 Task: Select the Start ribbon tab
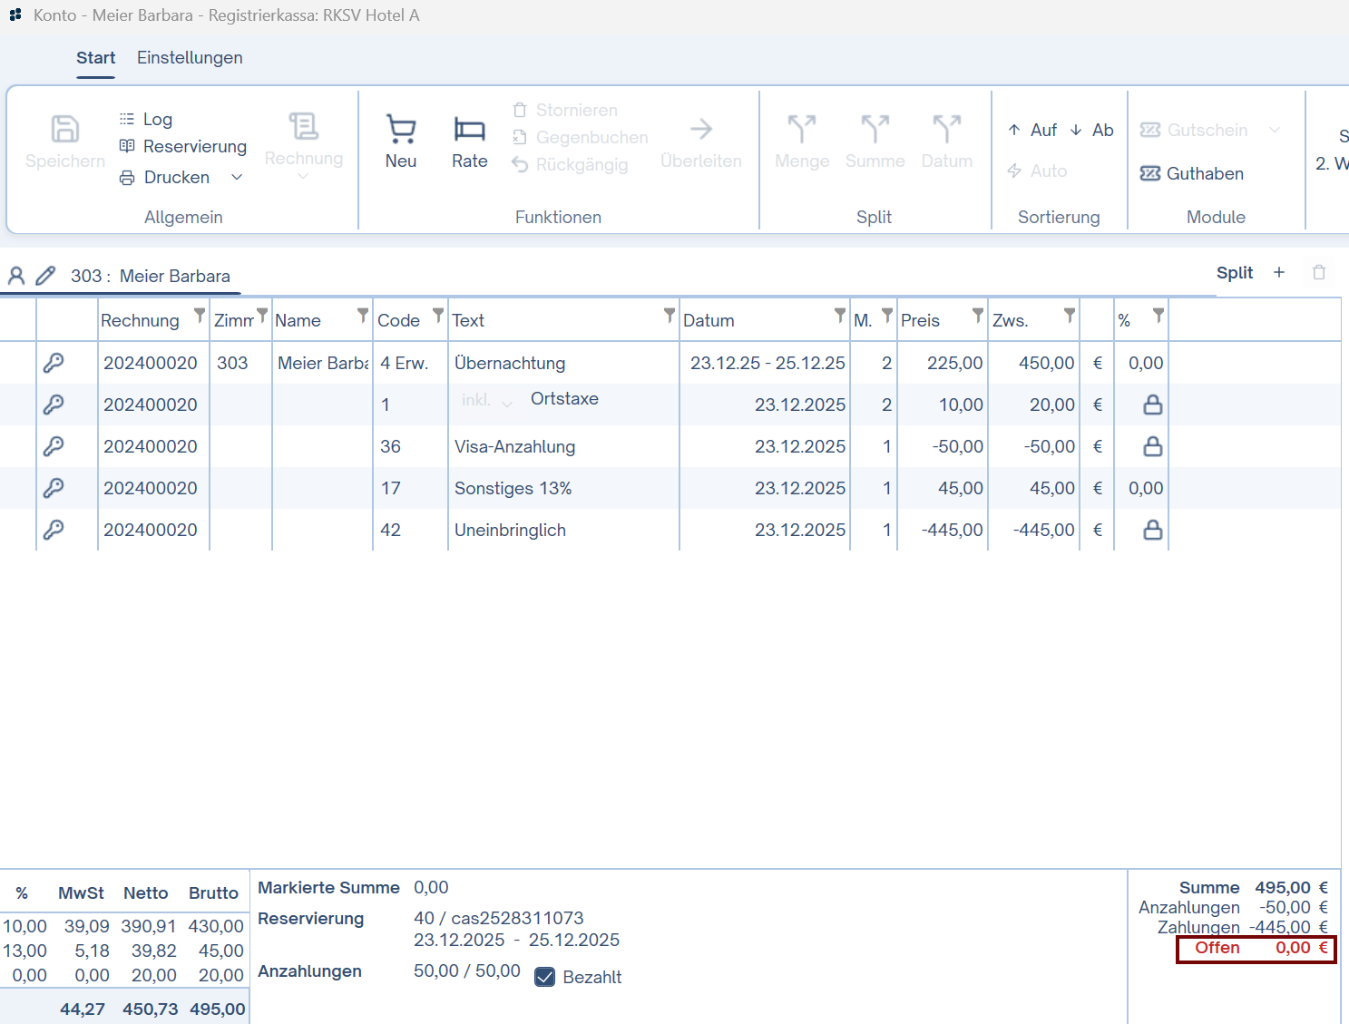pyautogui.click(x=95, y=57)
